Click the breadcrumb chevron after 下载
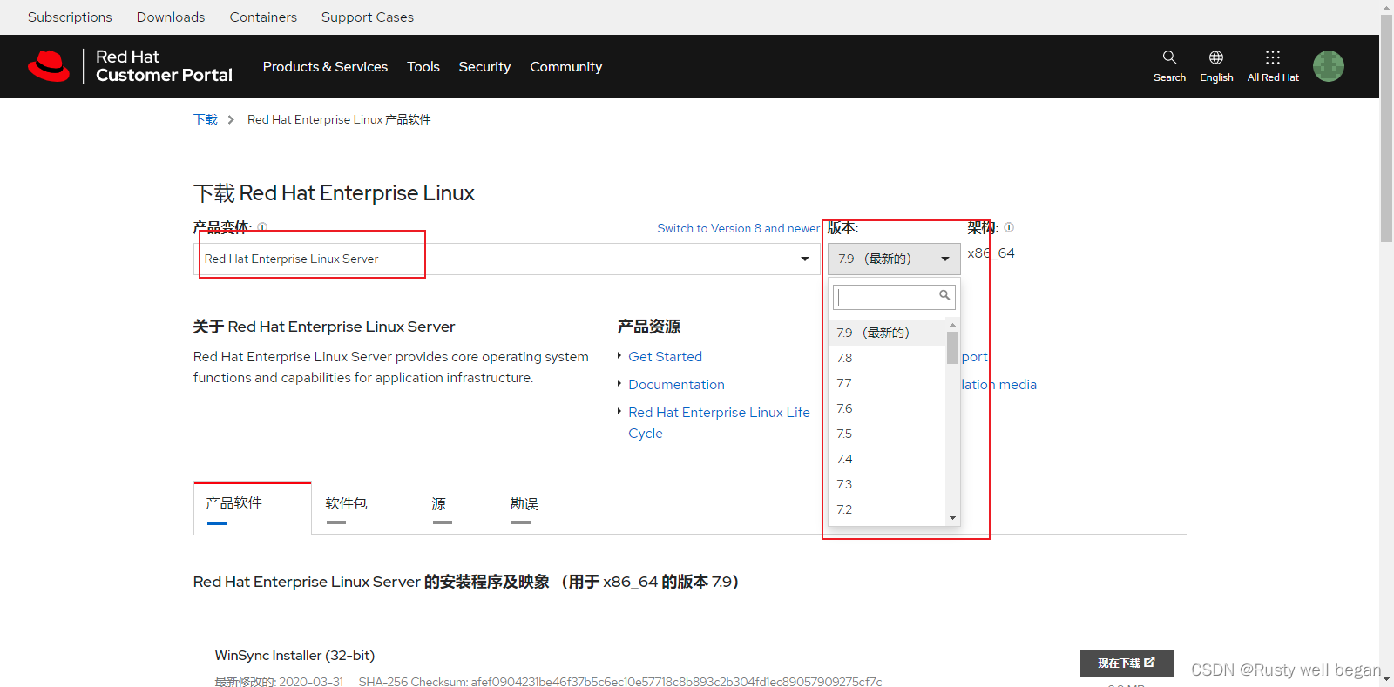 click(x=231, y=120)
